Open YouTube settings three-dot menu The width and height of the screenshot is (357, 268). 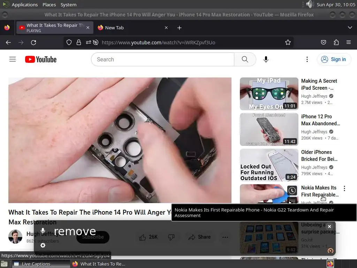tap(307, 59)
